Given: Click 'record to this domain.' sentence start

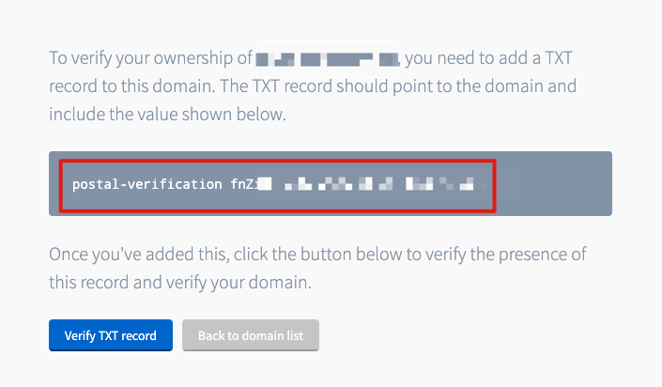Looking at the screenshot, I should tap(132, 86).
